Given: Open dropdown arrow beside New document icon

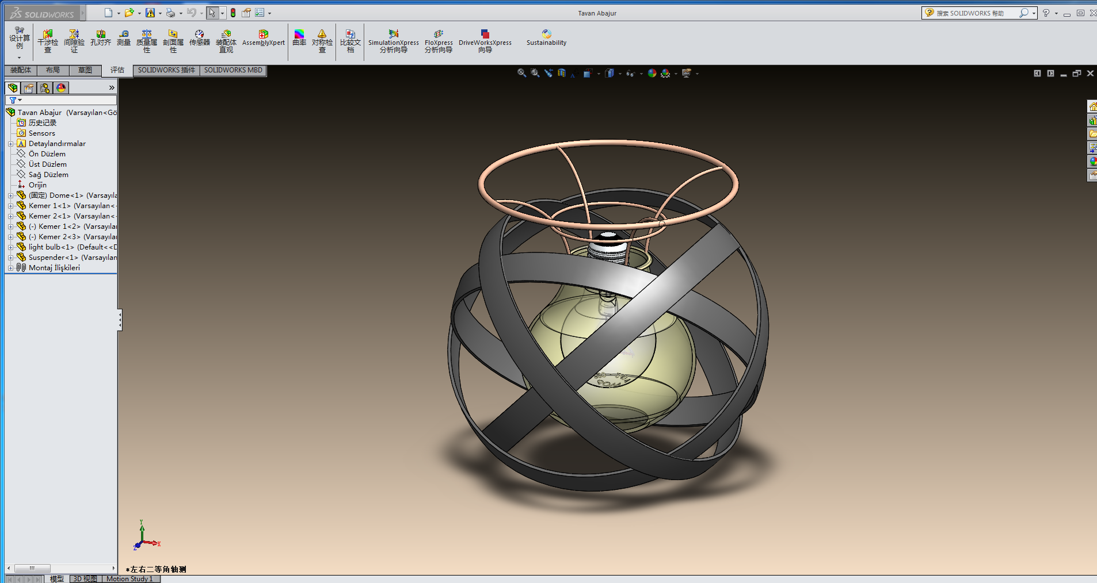Looking at the screenshot, I should (x=119, y=13).
